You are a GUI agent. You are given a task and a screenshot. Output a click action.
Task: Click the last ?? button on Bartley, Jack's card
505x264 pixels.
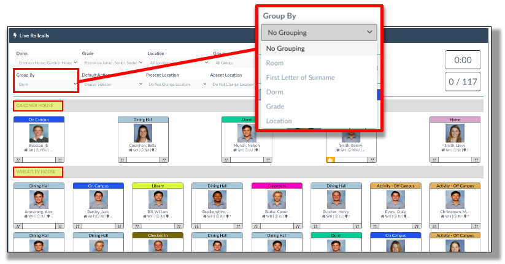pyautogui.click(x=119, y=226)
